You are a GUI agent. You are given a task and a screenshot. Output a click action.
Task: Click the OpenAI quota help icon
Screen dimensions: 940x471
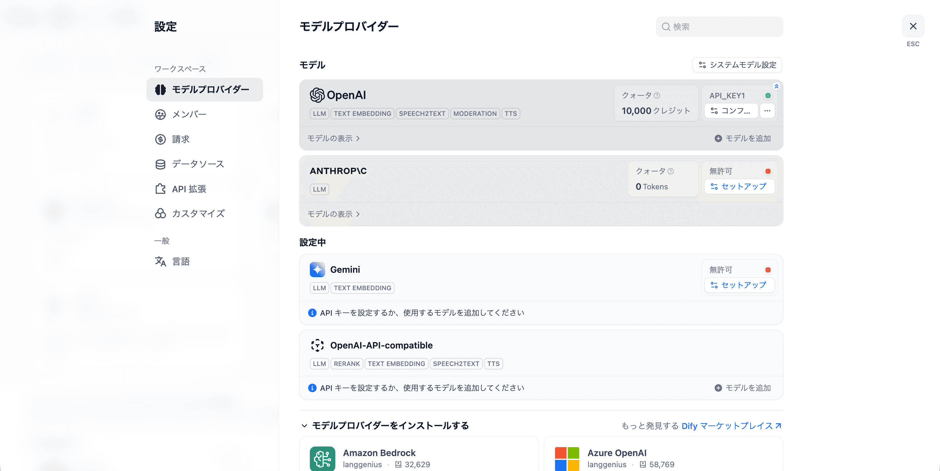[657, 95]
